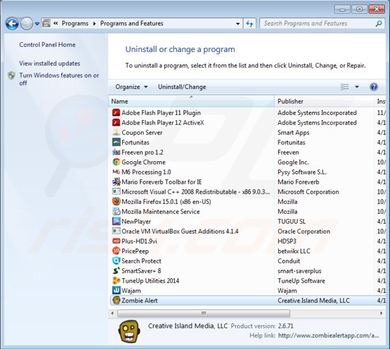The image size is (390, 349).
Task: Select the PricePeep icon
Action: [x=116, y=251]
